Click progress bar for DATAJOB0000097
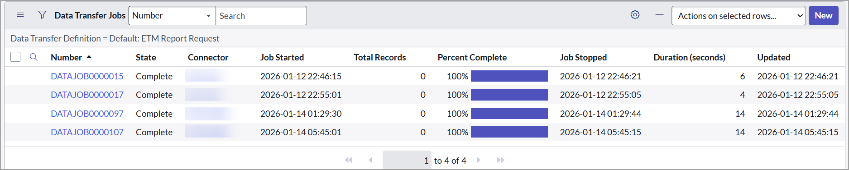 (509, 113)
